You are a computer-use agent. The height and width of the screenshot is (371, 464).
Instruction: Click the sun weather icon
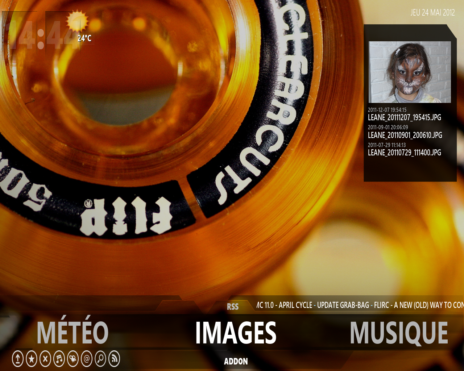click(x=77, y=21)
